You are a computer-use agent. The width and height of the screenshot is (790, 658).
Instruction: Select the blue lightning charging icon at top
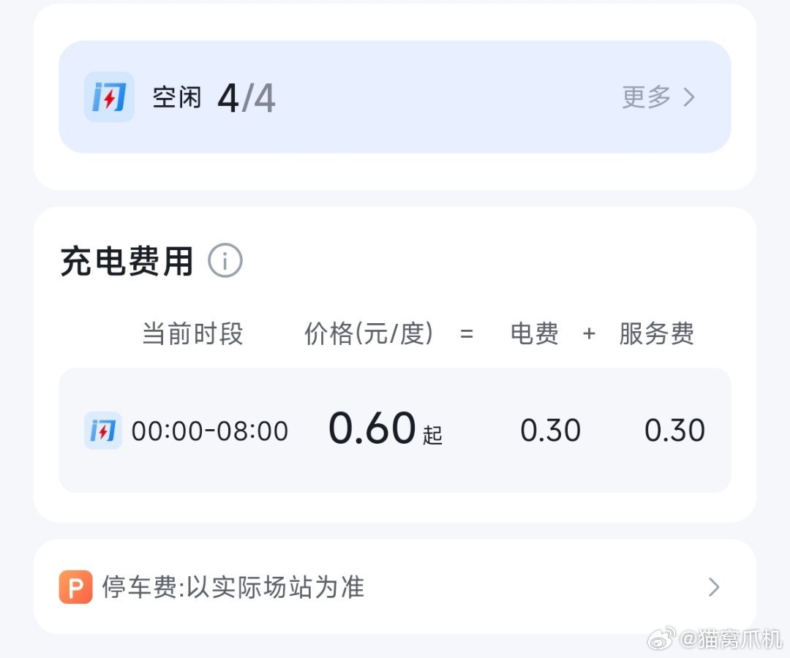(x=108, y=97)
